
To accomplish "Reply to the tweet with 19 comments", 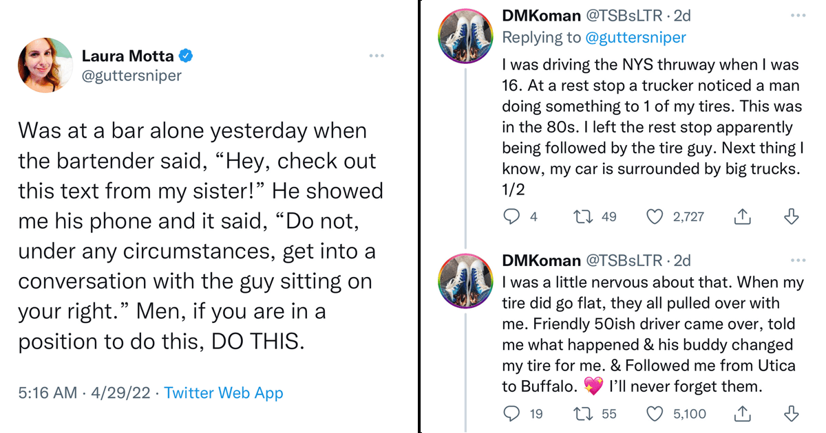I will pos(511,414).
